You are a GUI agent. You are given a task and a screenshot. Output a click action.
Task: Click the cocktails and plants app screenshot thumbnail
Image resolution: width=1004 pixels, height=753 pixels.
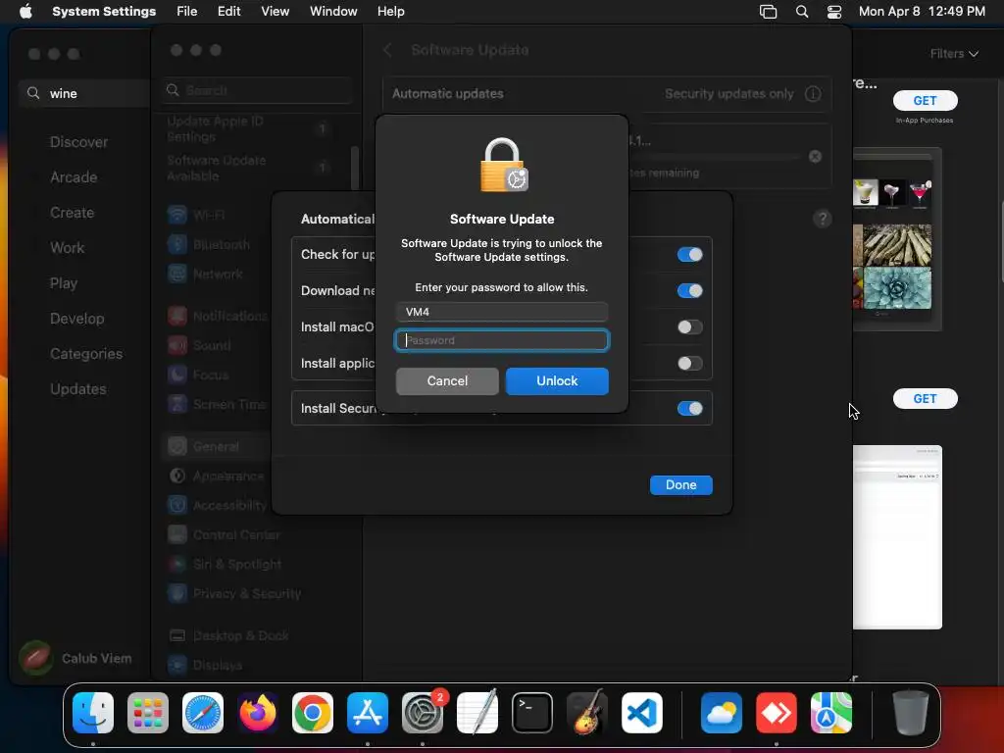[x=896, y=239]
